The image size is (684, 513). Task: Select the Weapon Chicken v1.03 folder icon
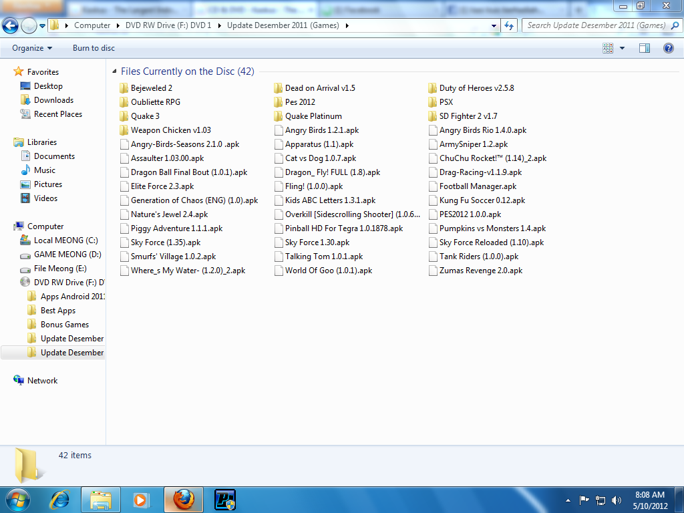(x=124, y=130)
